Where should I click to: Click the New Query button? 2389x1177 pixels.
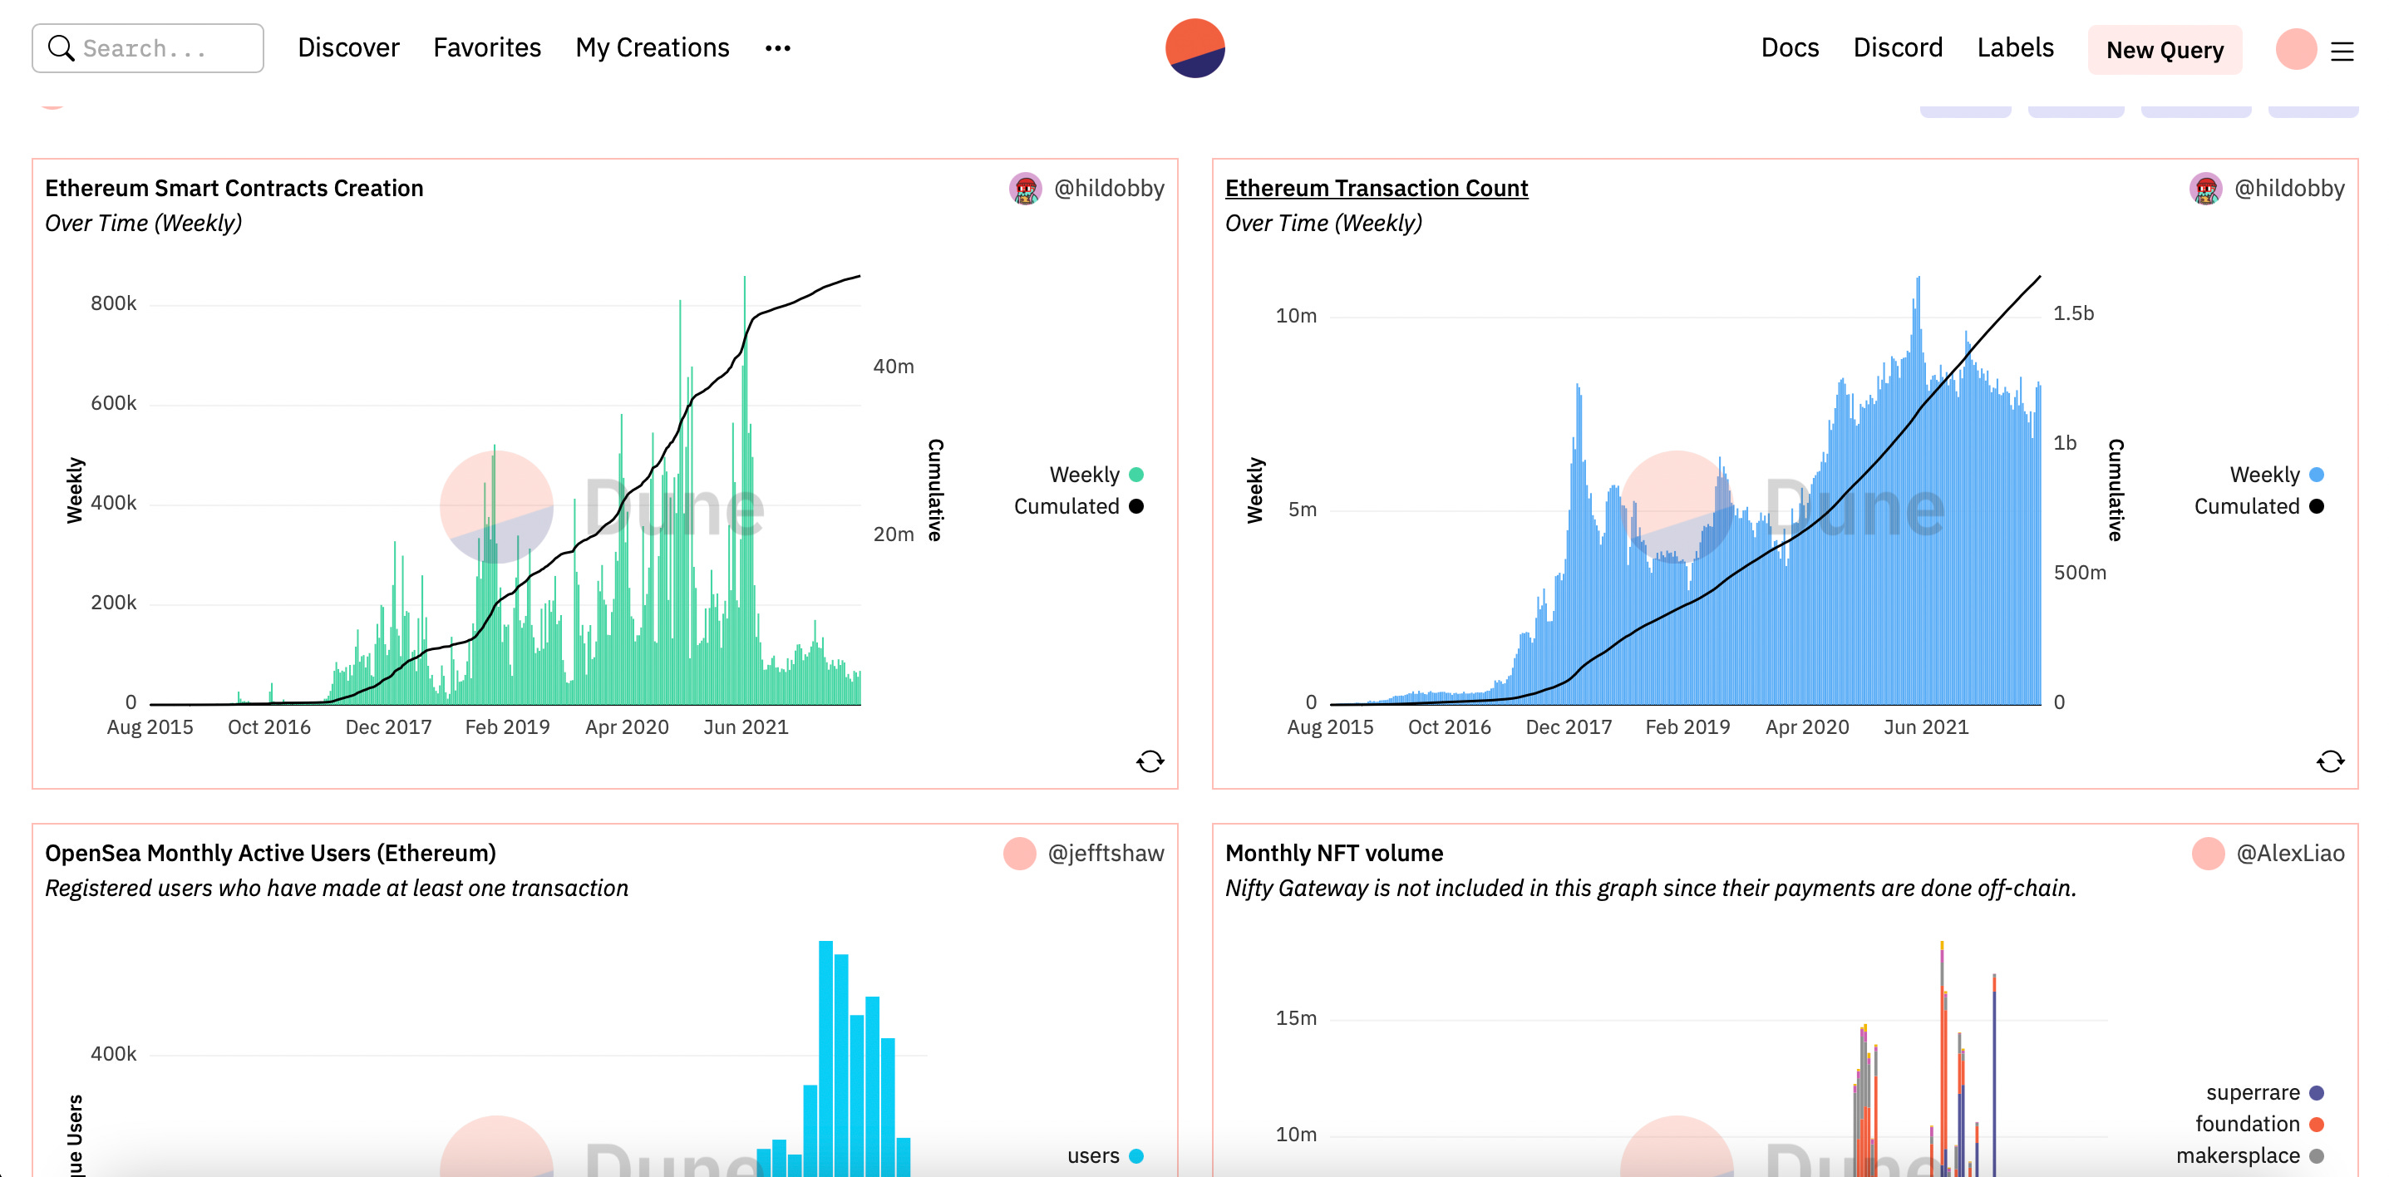[x=2164, y=50]
